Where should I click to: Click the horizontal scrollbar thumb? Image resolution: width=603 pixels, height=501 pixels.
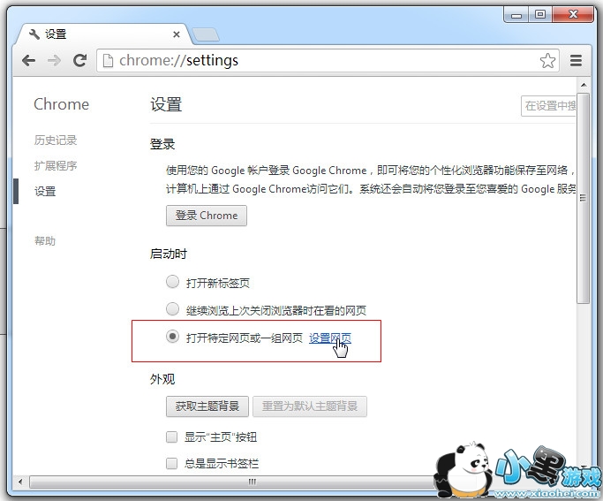(x=253, y=482)
